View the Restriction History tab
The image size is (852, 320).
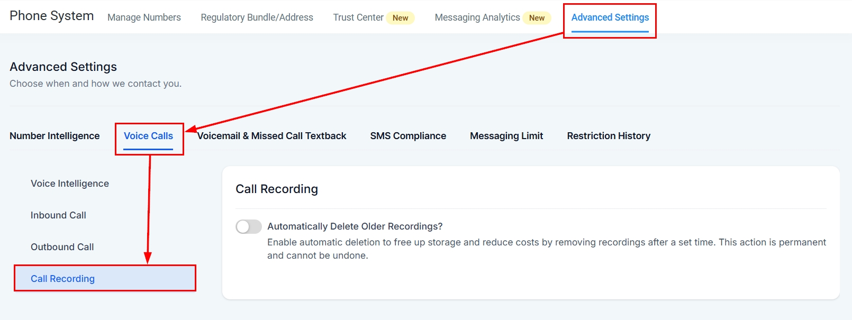tap(609, 136)
